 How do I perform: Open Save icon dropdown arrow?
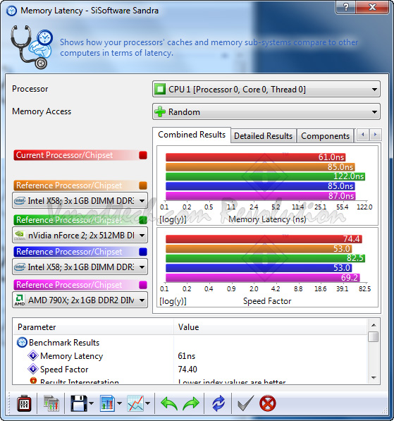click(91, 403)
